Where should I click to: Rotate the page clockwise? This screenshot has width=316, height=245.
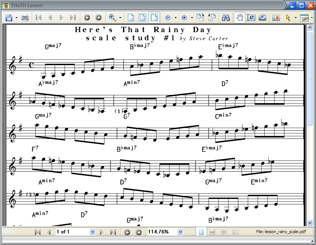click(200, 17)
